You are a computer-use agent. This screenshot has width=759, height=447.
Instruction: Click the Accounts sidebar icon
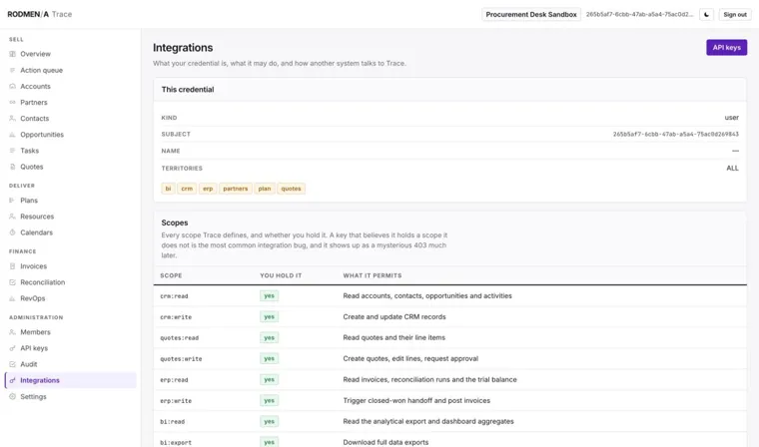point(13,86)
